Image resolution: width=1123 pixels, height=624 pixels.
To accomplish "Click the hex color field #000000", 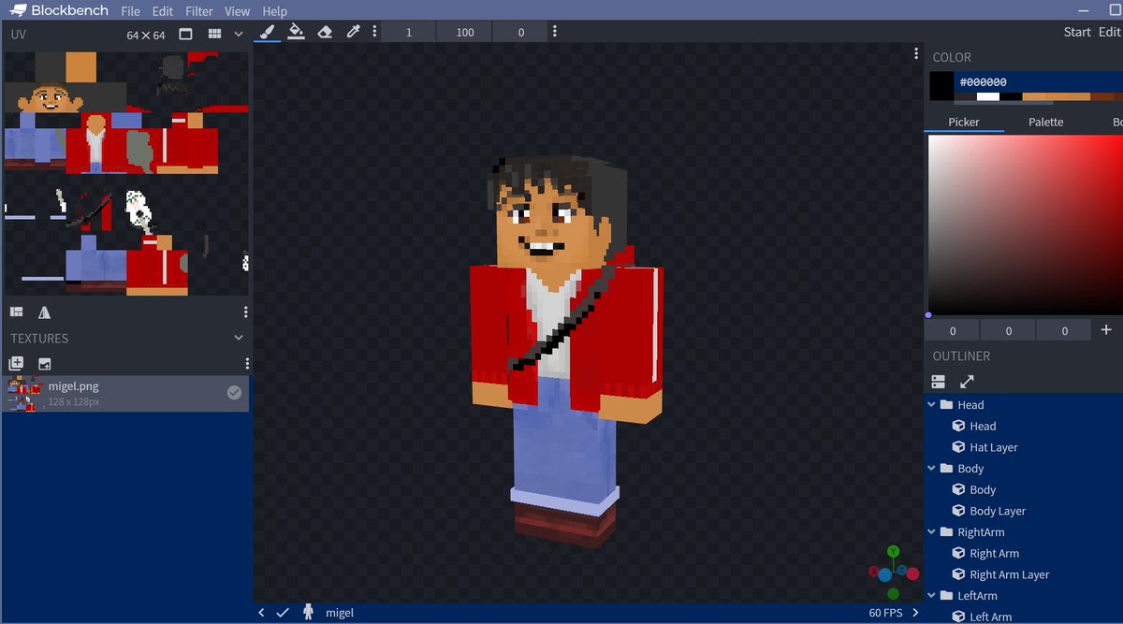I will (1039, 82).
